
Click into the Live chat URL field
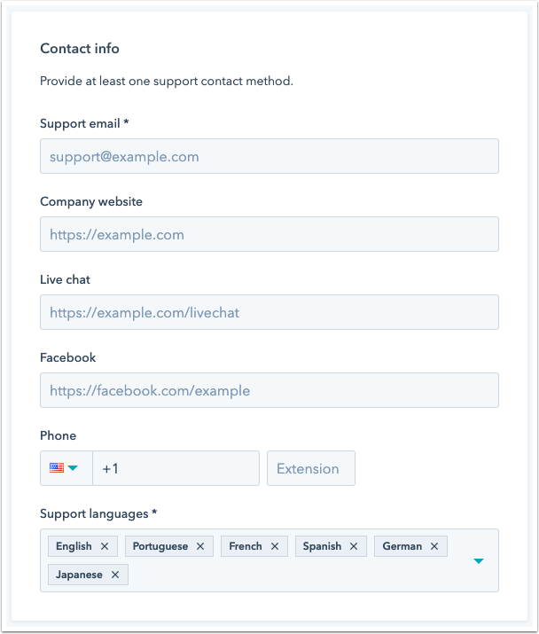[269, 312]
